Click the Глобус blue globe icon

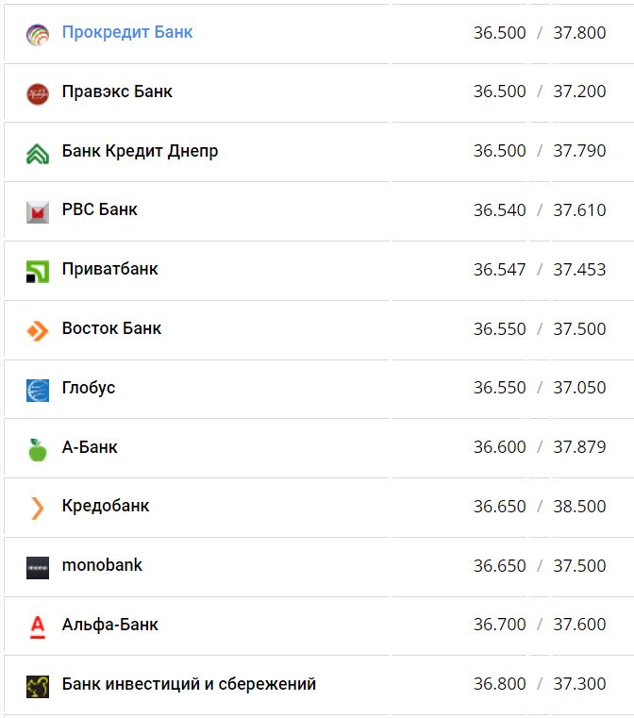pyautogui.click(x=38, y=390)
